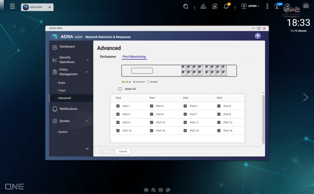The height and width of the screenshot is (194, 314).
Task: Close the ADRA NDR taskbar tab
Action: pyautogui.click(x=50, y=7)
